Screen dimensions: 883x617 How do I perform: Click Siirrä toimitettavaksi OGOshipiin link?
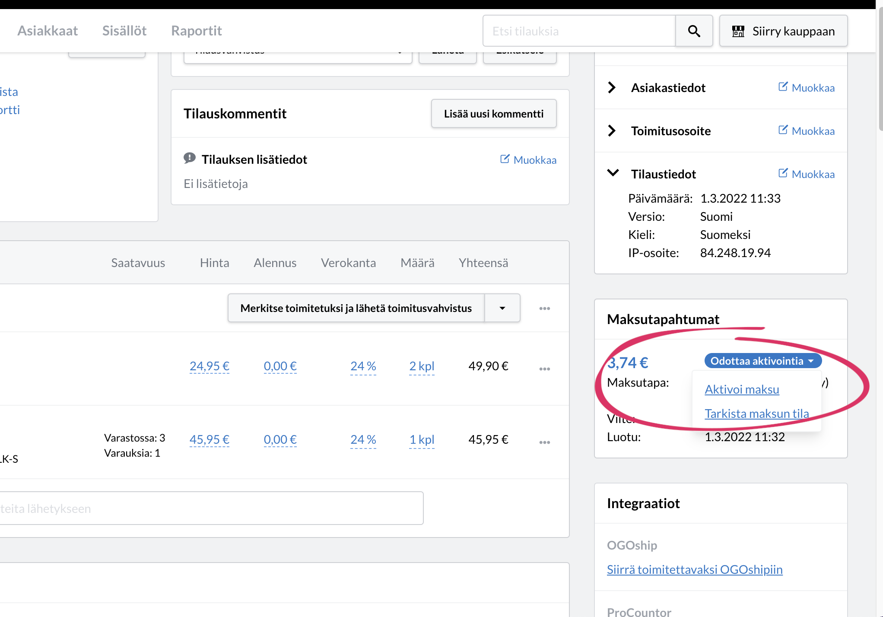point(694,569)
